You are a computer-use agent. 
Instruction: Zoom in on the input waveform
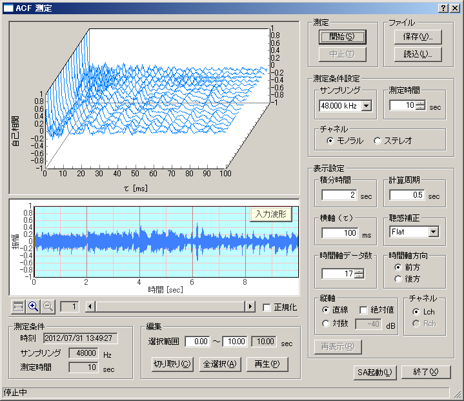click(33, 307)
